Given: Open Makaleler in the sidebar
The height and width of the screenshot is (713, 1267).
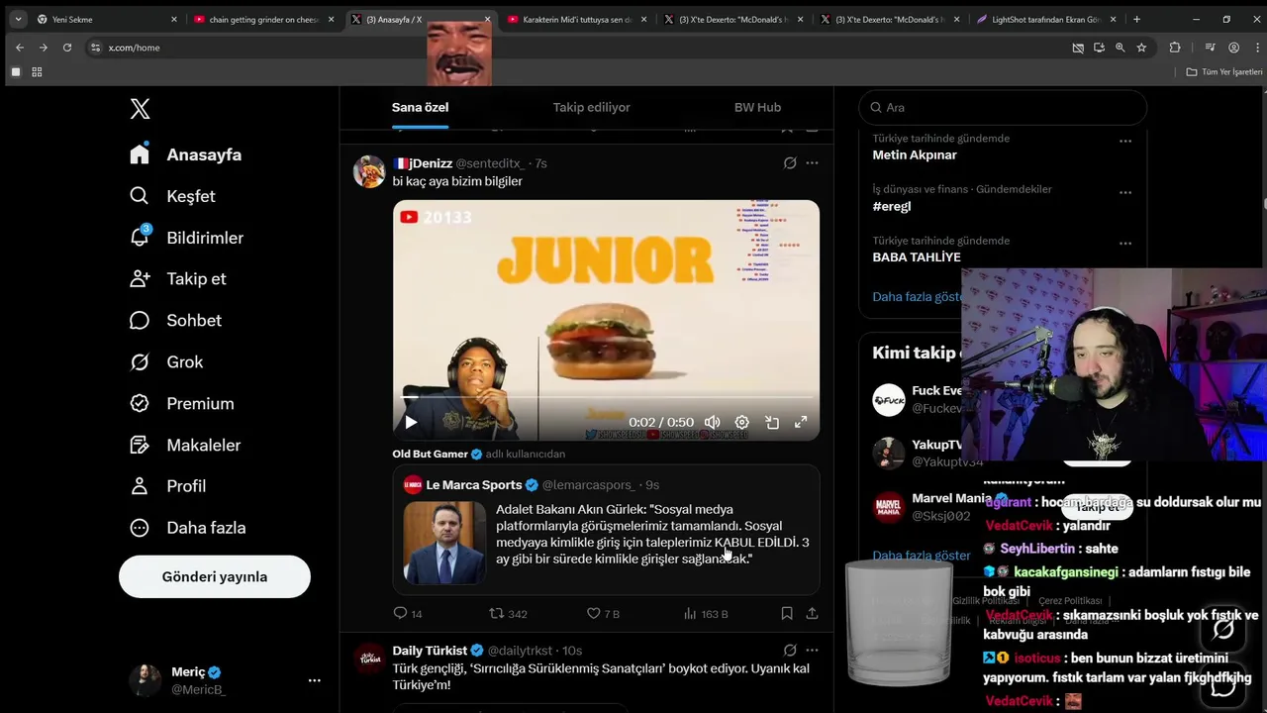Looking at the screenshot, I should click(x=185, y=446).
